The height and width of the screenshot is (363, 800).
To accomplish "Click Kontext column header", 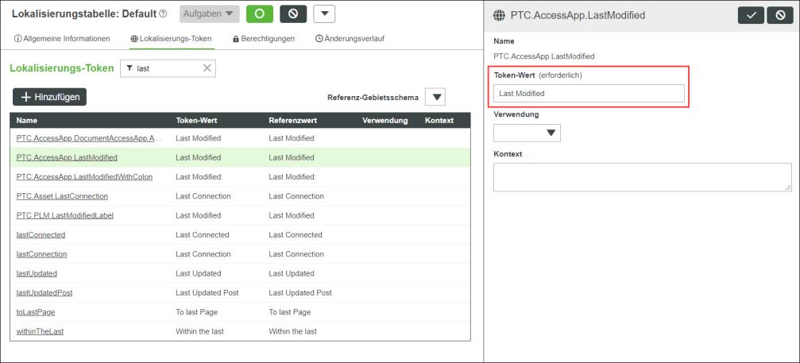I will (439, 121).
